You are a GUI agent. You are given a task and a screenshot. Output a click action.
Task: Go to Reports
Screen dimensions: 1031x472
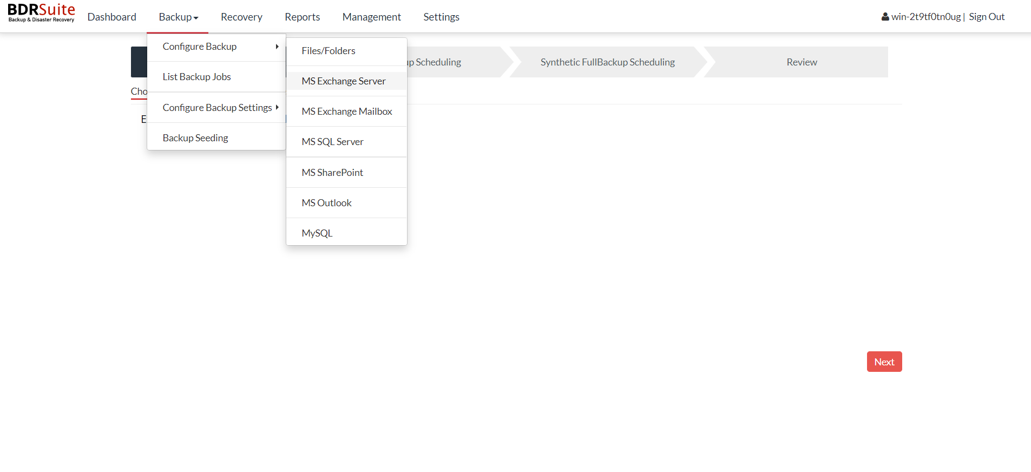click(303, 17)
